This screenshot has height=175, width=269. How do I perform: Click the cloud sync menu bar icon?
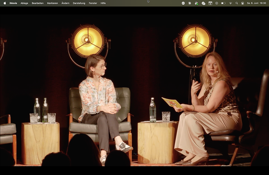(x=203, y=3)
